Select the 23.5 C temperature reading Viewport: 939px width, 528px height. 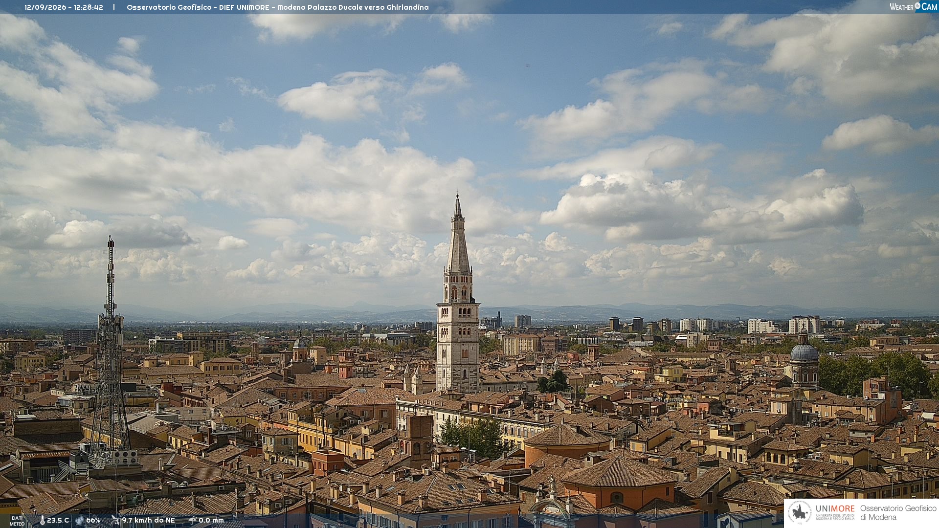click(58, 520)
